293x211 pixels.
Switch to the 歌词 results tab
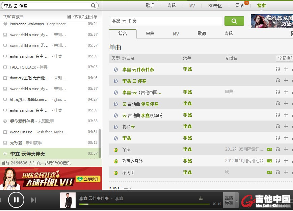(x=202, y=34)
